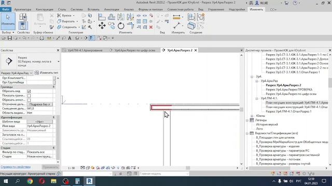This screenshot has width=332, height=186.
Task: Click the project browser horizontal scrollbar thumb
Action: 269,168
